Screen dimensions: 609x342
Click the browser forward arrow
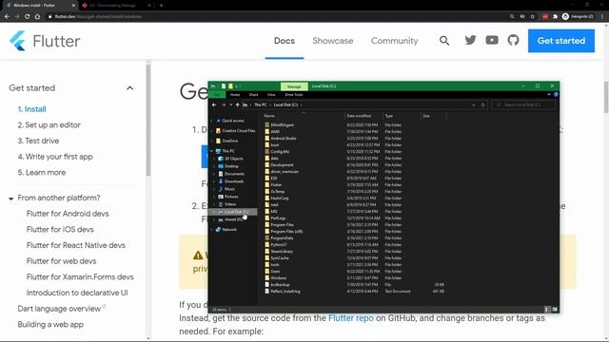pyautogui.click(x=17, y=17)
